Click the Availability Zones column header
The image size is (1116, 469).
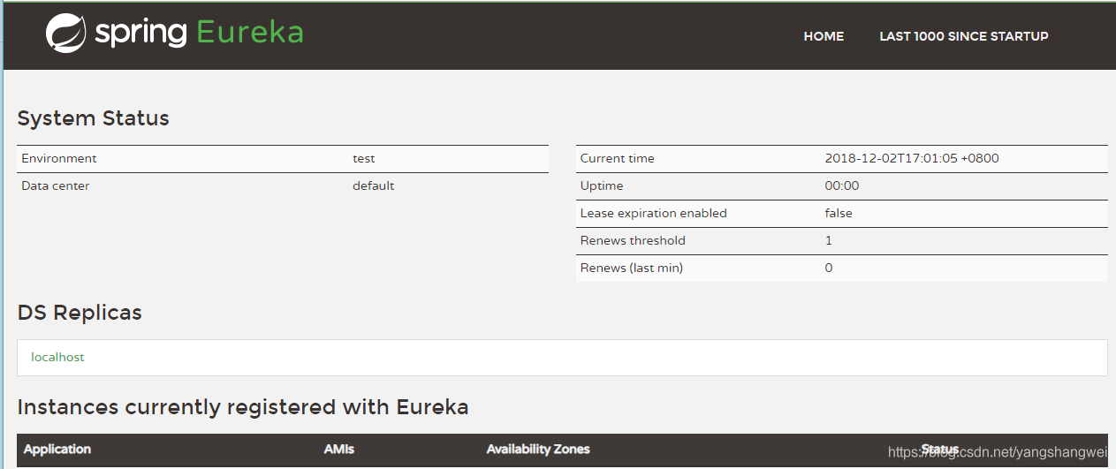coord(538,450)
